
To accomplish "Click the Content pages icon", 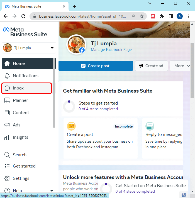I will [7, 113].
